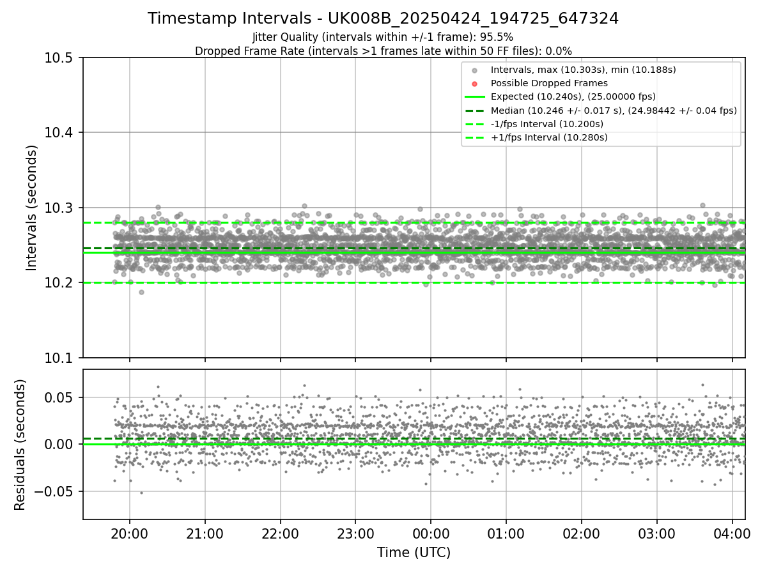Click legend entry 'Expected (10.240s), (25.00000 fps)'
Image resolution: width=767 pixels, height=575 pixels.
tap(573, 97)
